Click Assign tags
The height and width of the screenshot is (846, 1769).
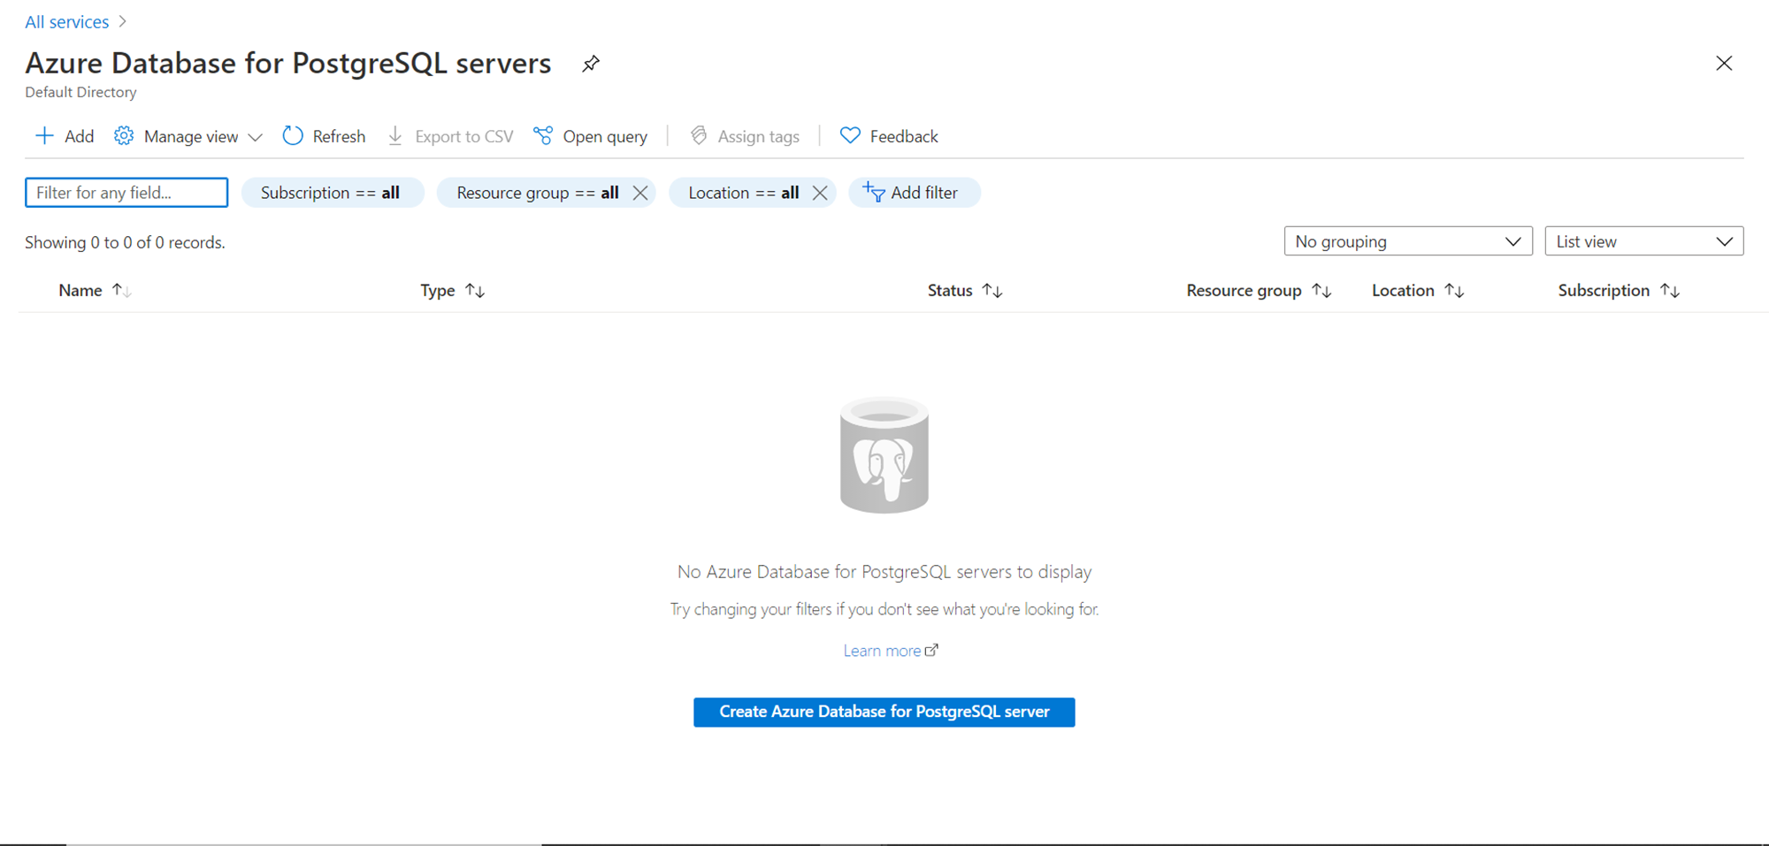point(745,136)
